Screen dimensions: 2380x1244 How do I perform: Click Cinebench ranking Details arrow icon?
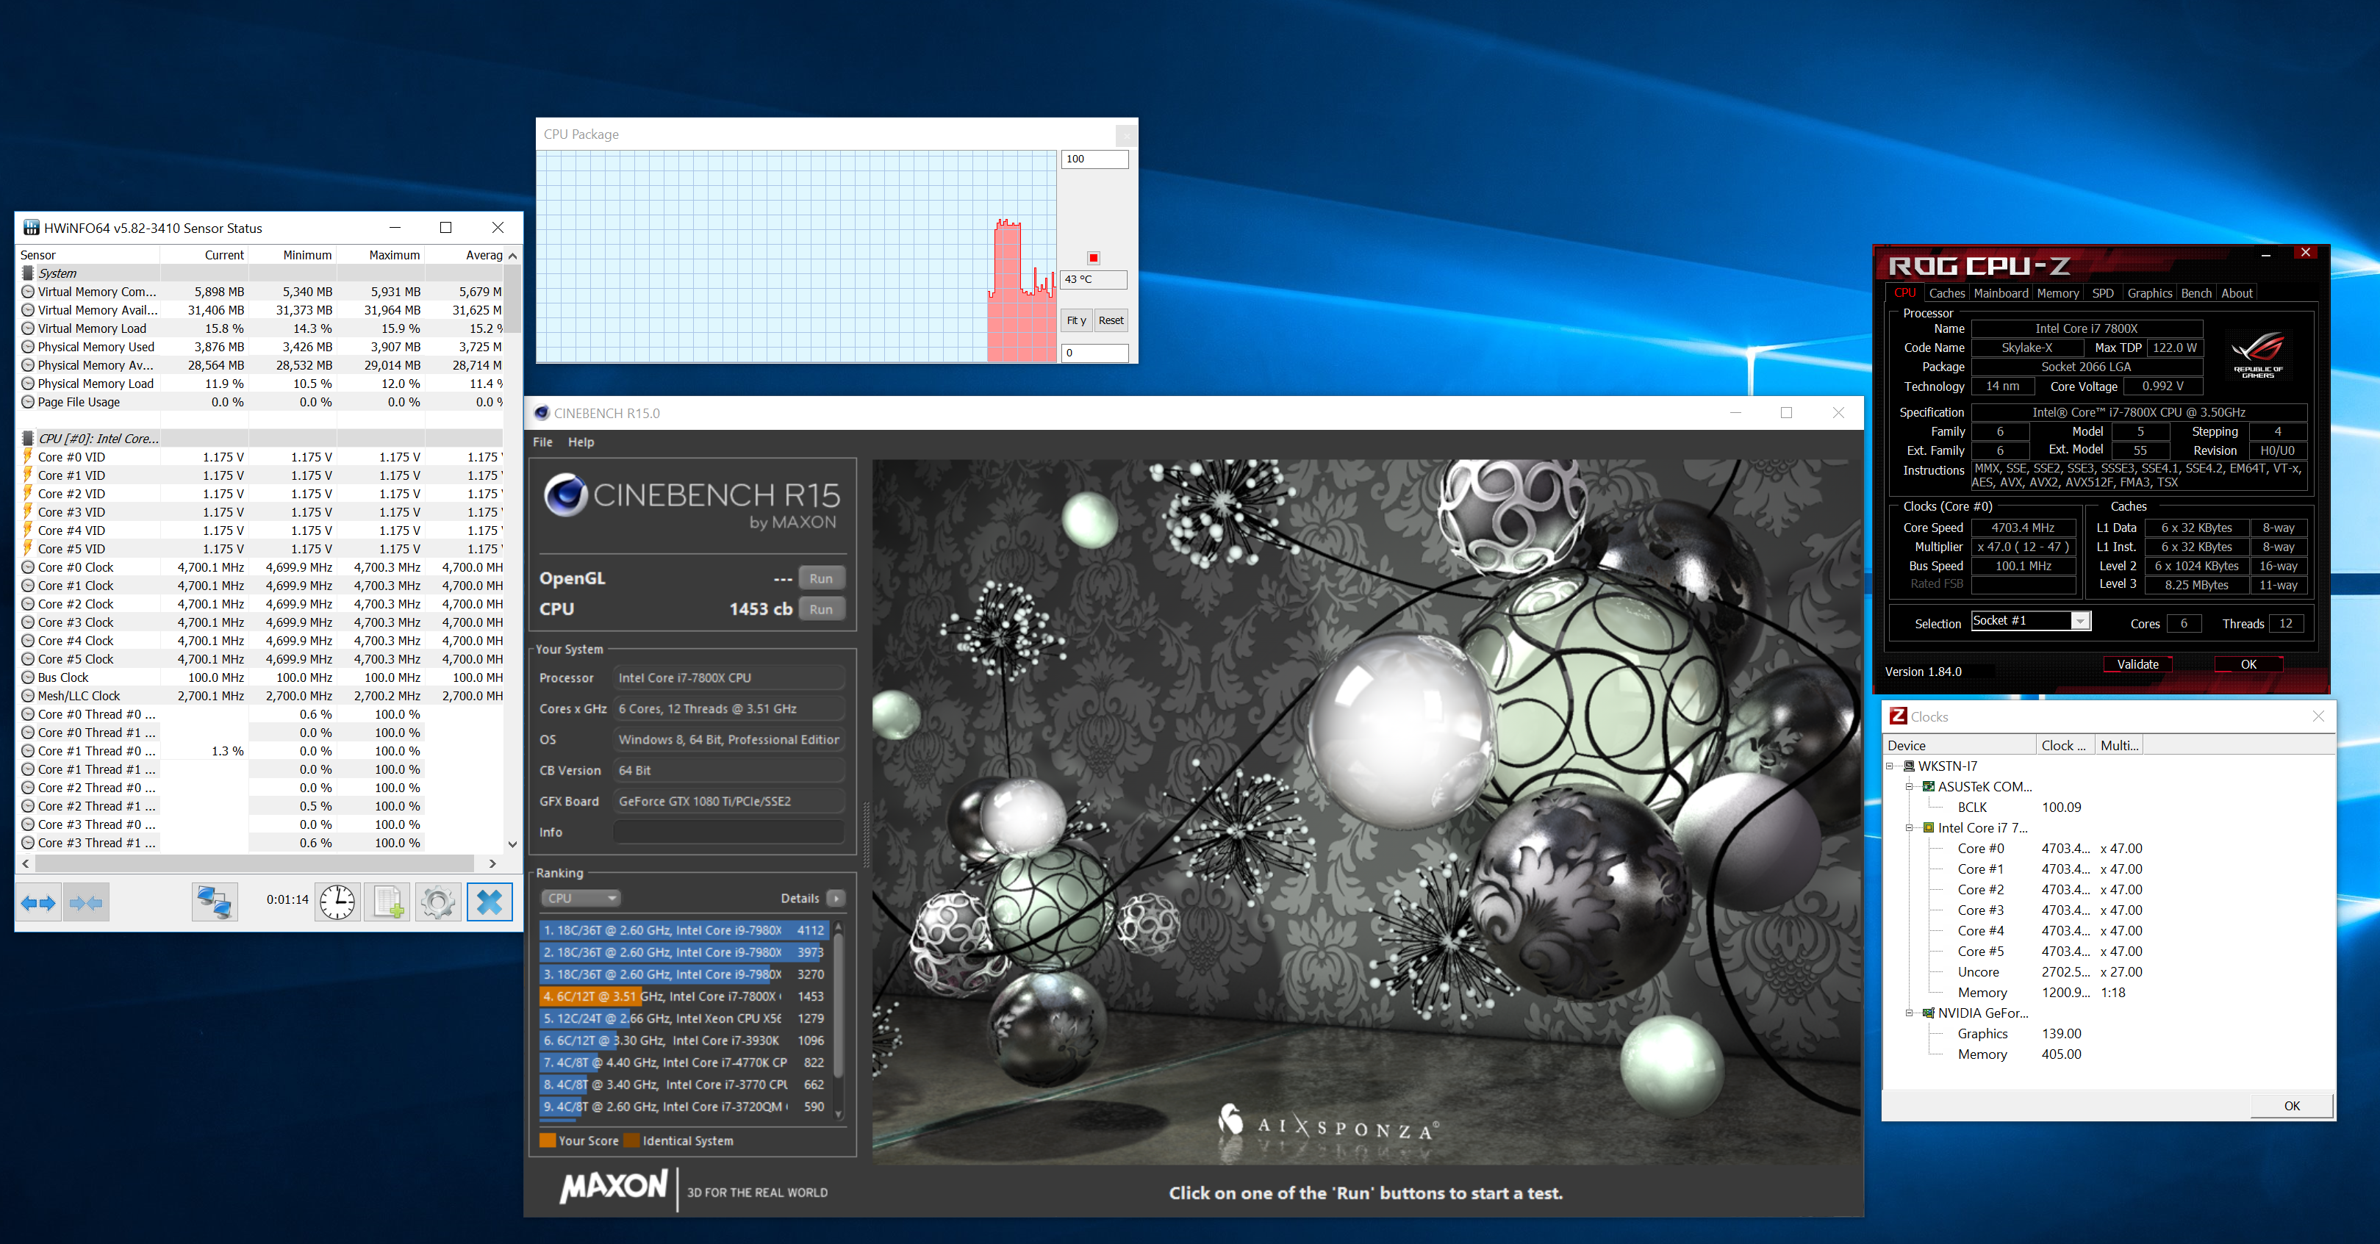click(x=835, y=898)
